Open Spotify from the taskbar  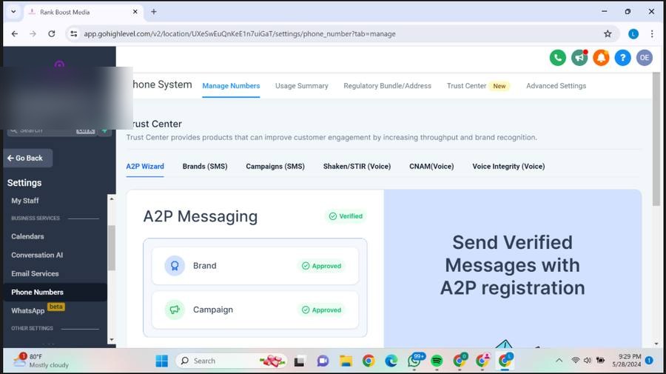[x=437, y=361]
